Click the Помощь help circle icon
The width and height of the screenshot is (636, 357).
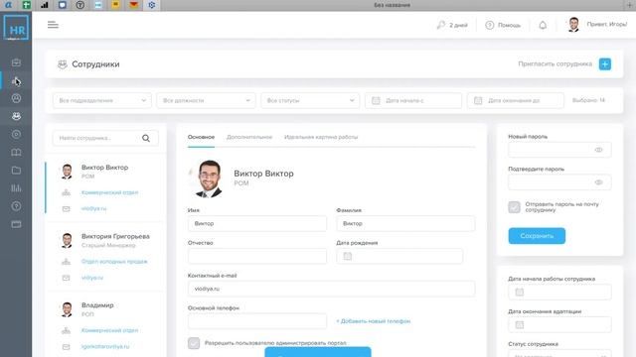click(490, 25)
